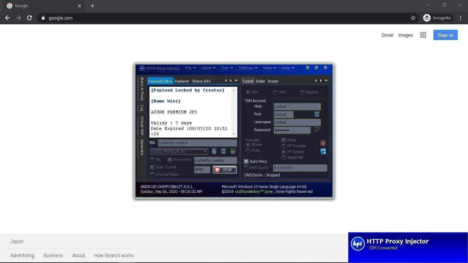The width and height of the screenshot is (468, 263).
Task: Click the SNI input field
Action: 197,143
